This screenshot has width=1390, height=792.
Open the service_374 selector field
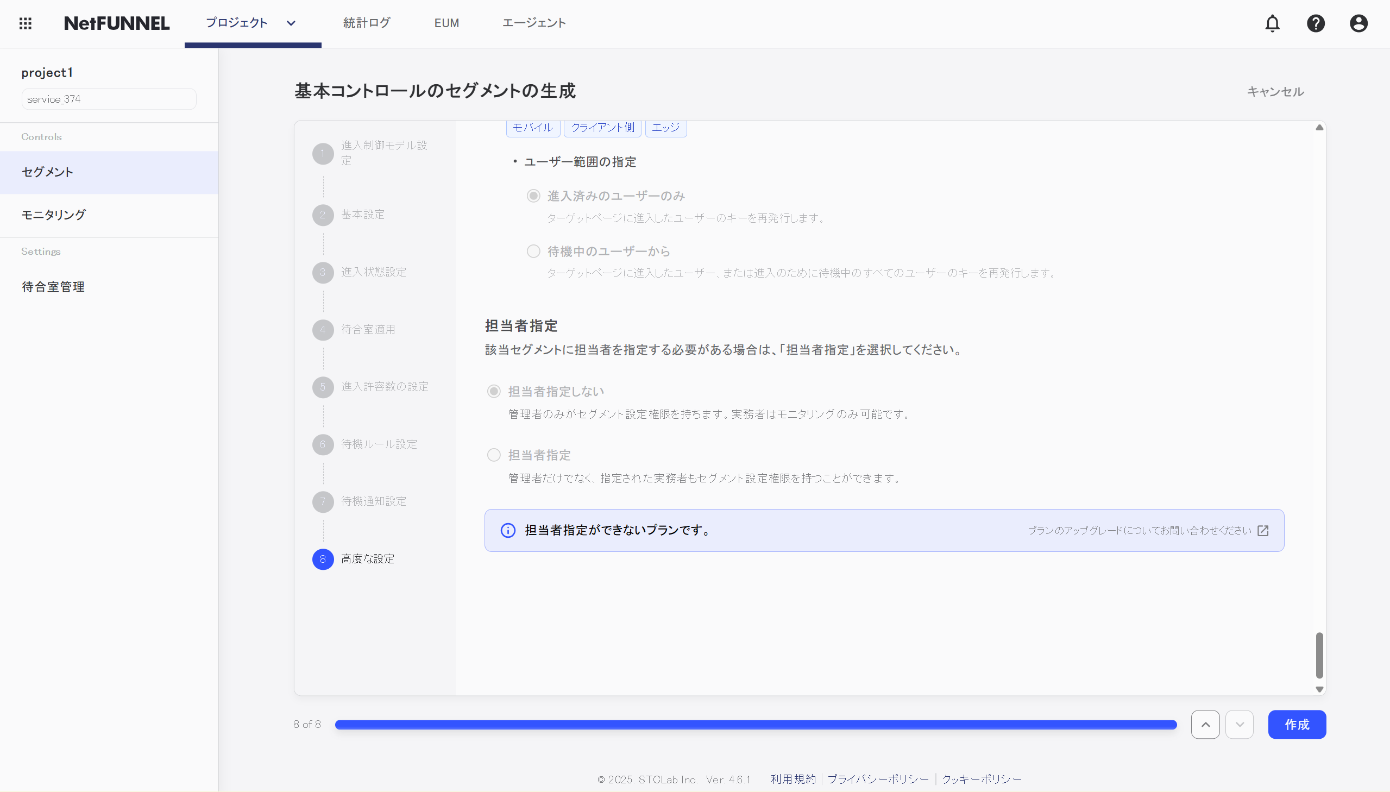pyautogui.click(x=108, y=98)
